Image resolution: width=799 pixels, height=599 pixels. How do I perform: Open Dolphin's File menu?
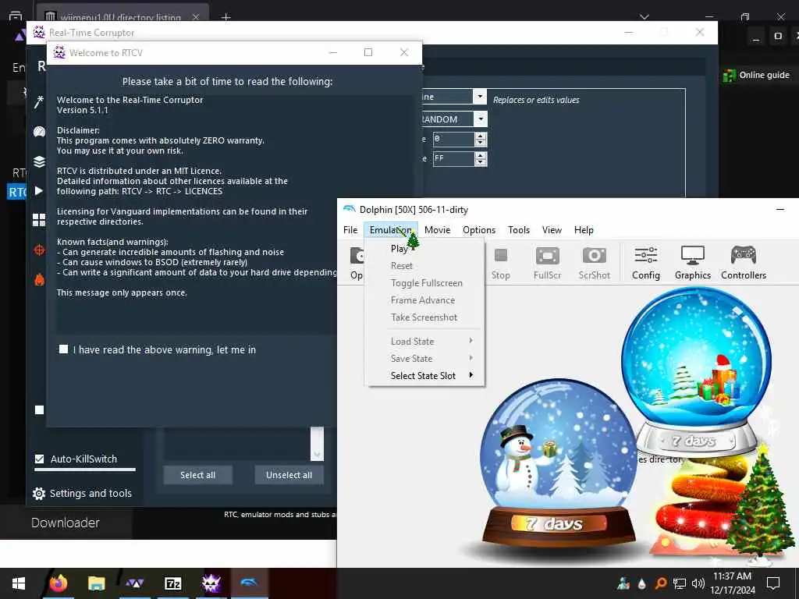click(x=350, y=230)
